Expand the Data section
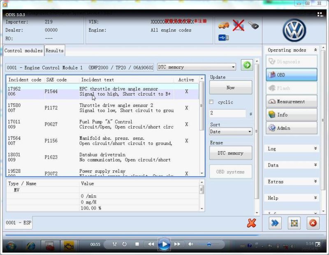 coord(315,165)
